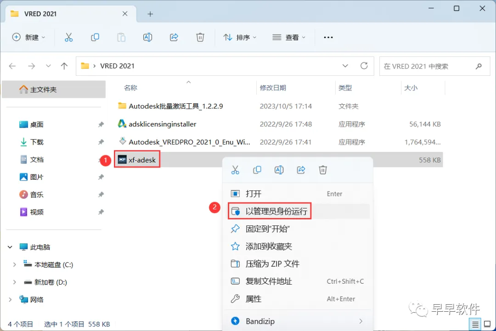Click the Delete trash icon in the context menu

[323, 170]
